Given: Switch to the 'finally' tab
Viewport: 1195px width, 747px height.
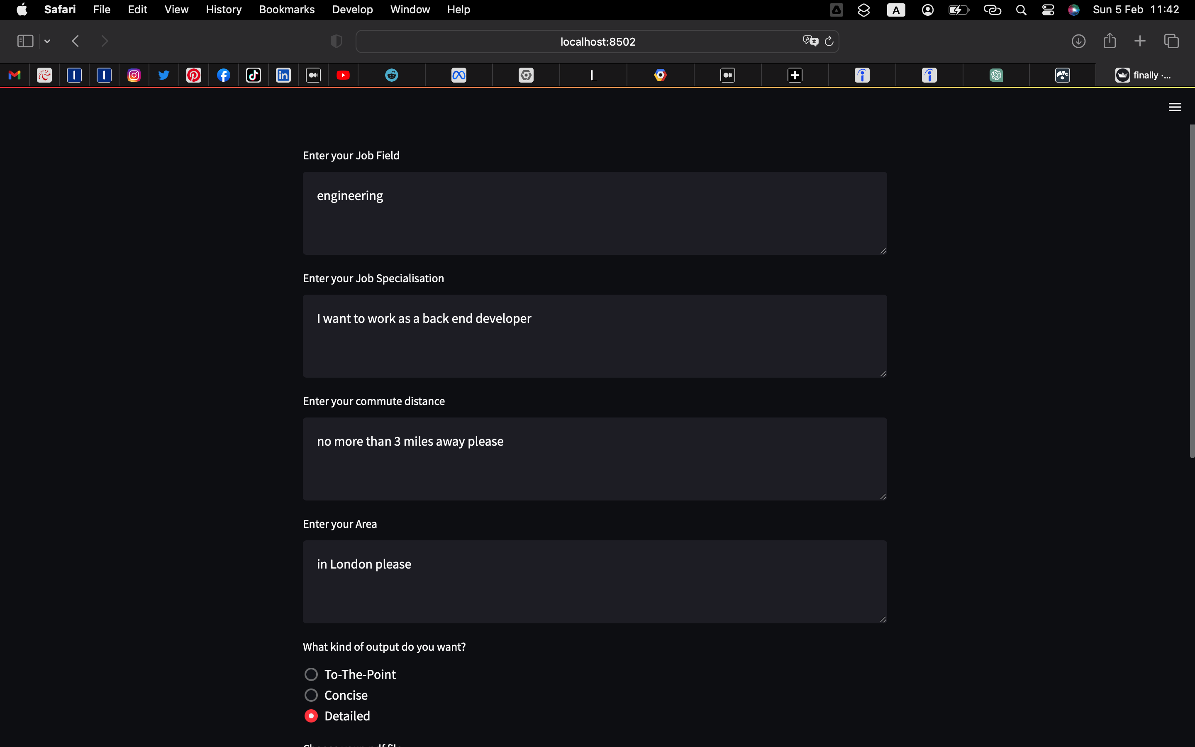Looking at the screenshot, I should 1144,75.
